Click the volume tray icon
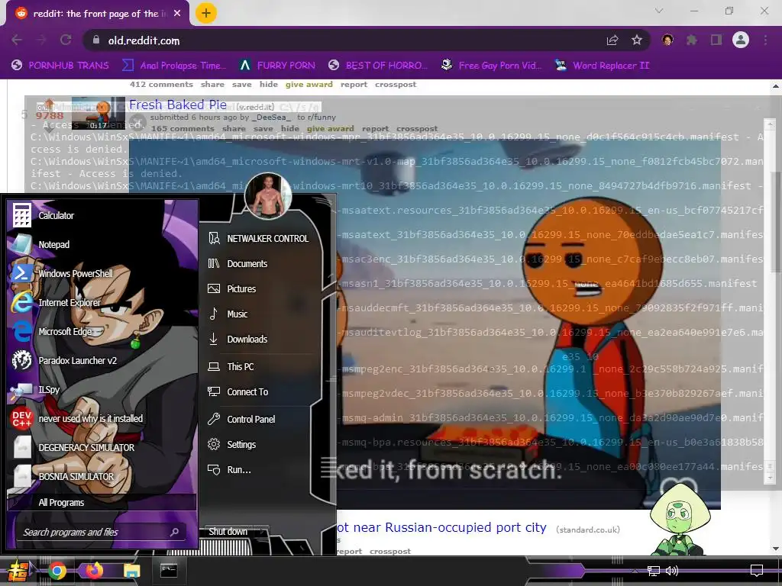Viewport: 782px width, 586px height. click(672, 571)
